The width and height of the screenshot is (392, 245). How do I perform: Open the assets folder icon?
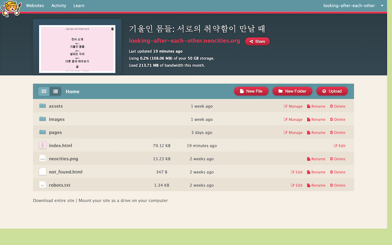point(42,106)
